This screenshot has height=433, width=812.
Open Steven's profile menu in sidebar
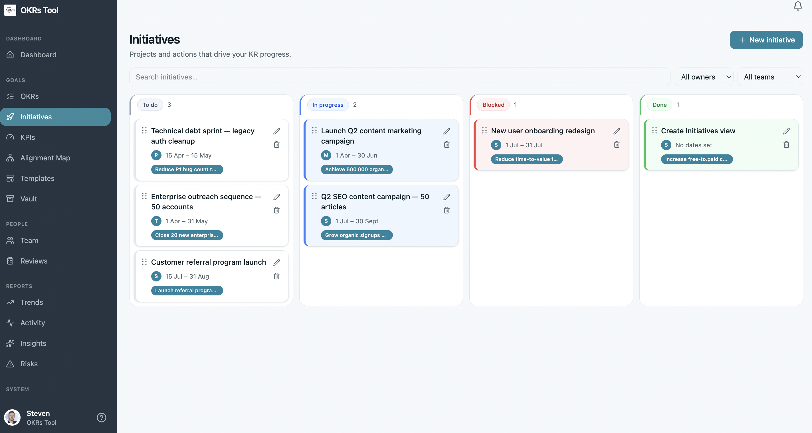pyautogui.click(x=38, y=418)
